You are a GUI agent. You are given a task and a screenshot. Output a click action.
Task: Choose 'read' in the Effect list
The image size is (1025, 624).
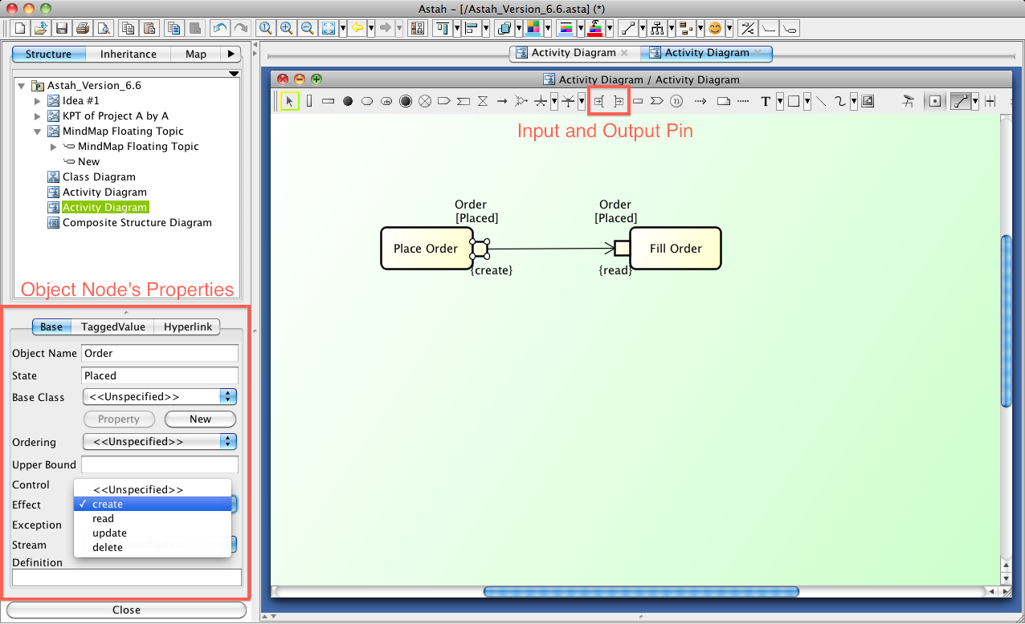104,519
